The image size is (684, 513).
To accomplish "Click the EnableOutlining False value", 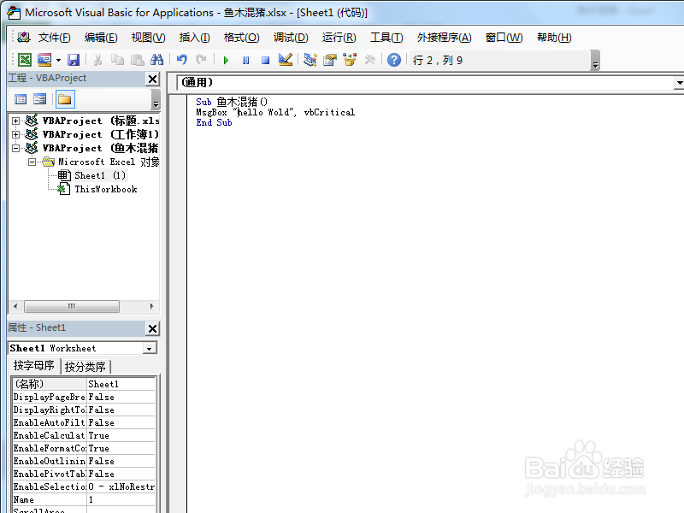I will (121, 461).
